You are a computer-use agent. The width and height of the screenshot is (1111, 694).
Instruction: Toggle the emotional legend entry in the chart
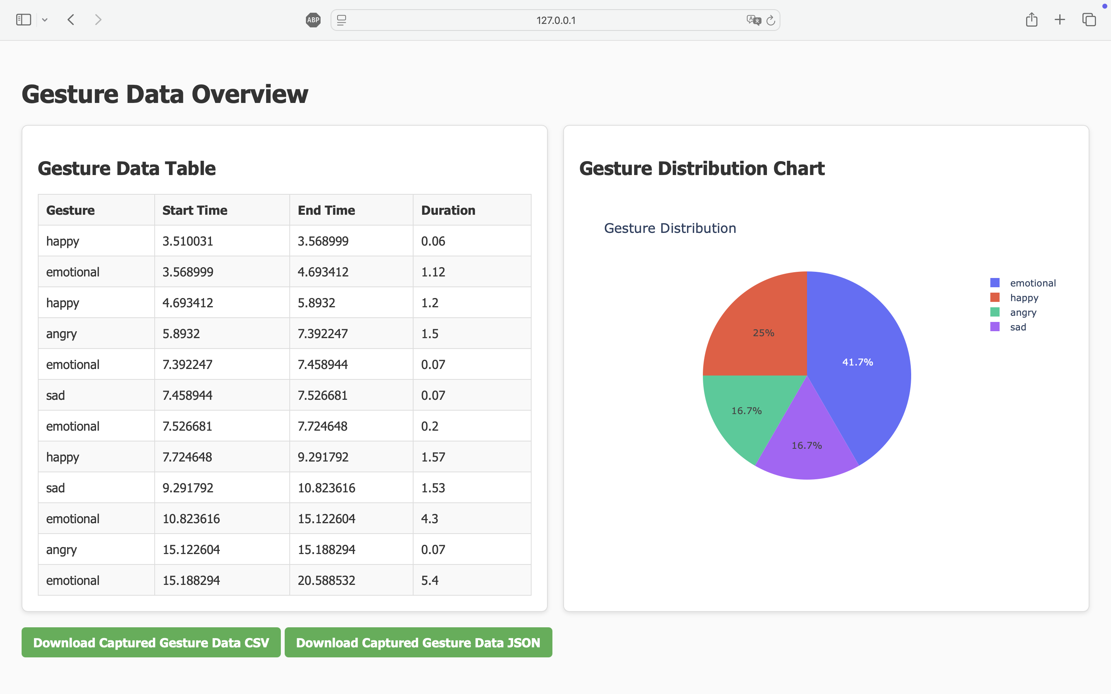pyautogui.click(x=1032, y=283)
